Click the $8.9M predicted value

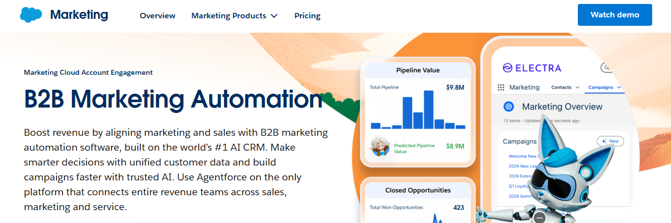pos(455,146)
